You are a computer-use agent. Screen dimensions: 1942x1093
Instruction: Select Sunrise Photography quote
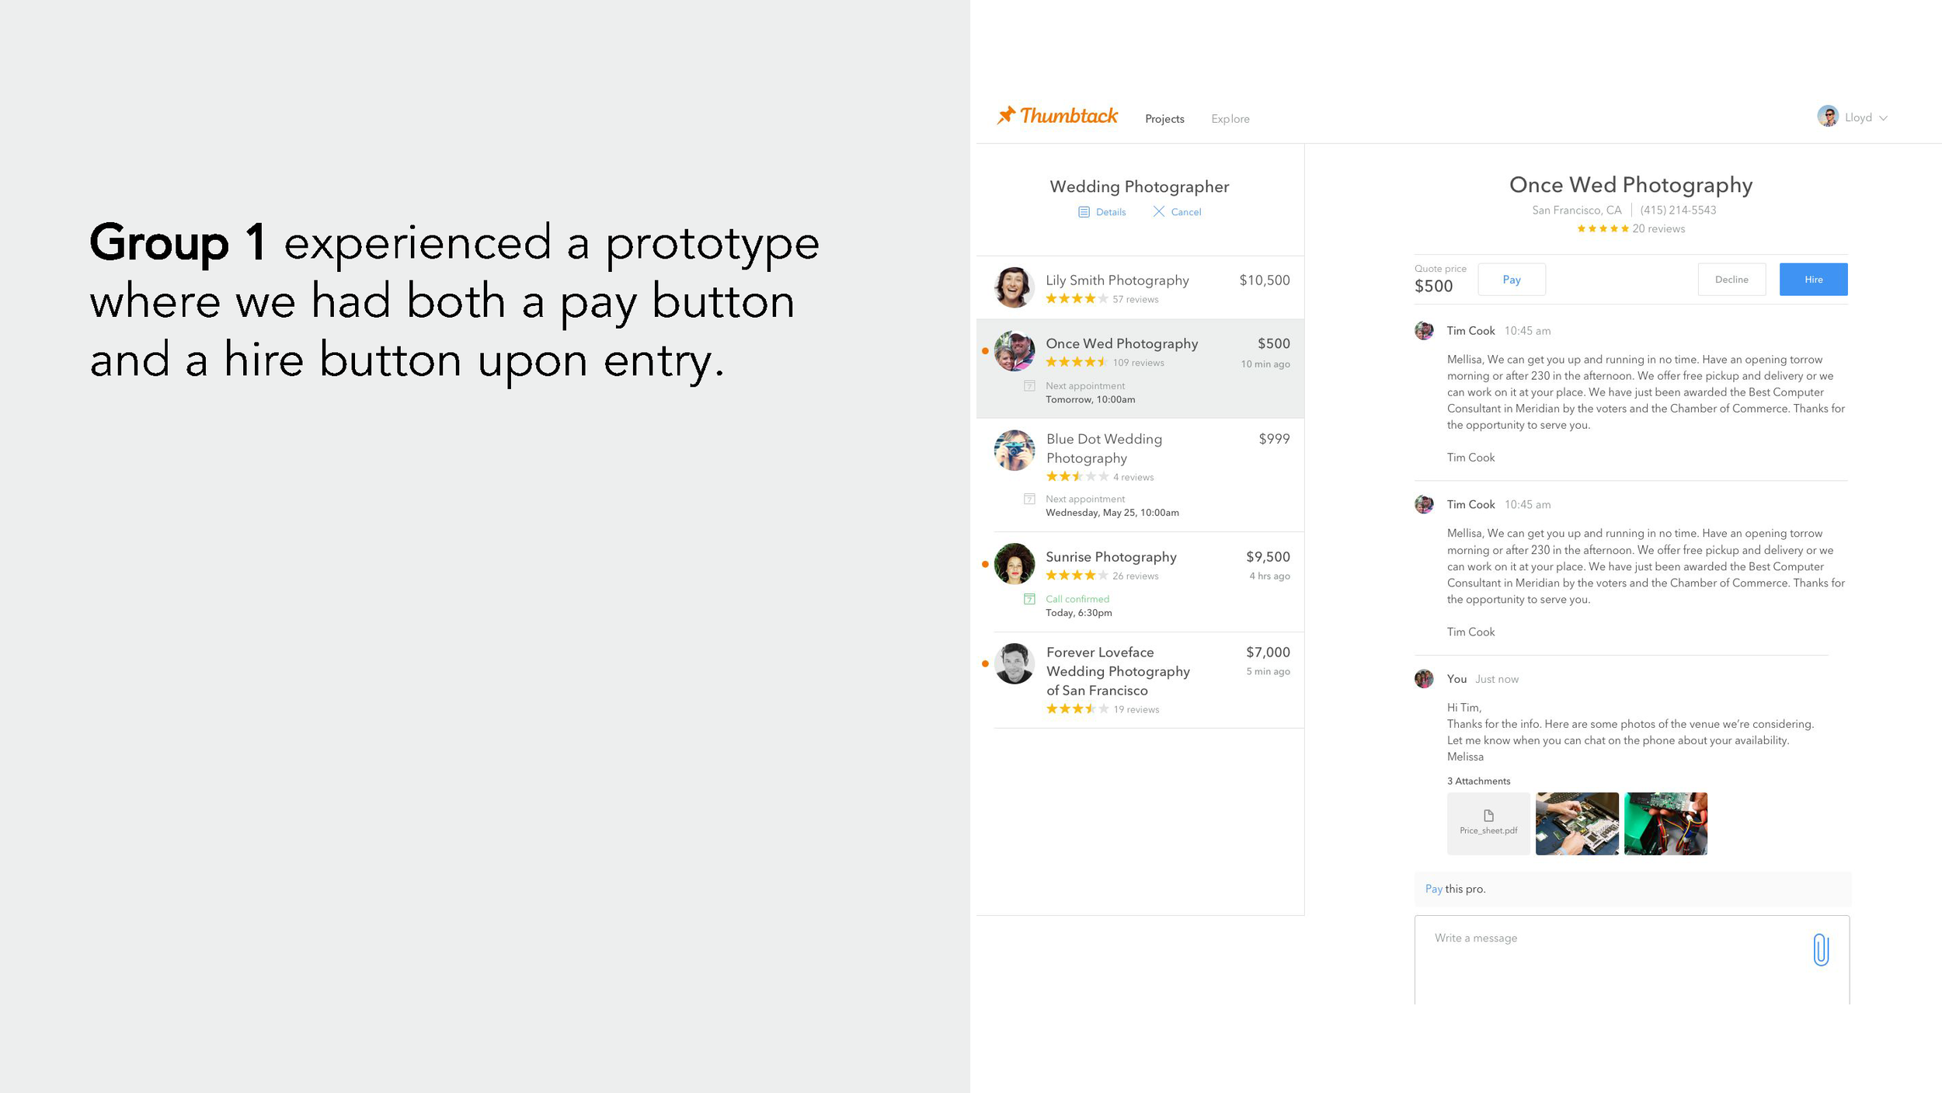coord(1140,583)
